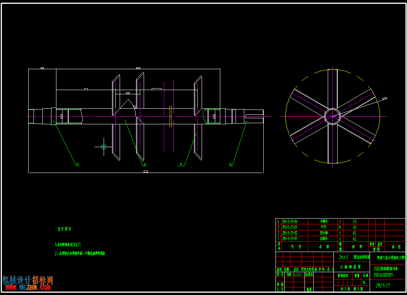The height and width of the screenshot is (295, 407).
Task: Select the 技术要求 heading text
Action: pyautogui.click(x=64, y=229)
